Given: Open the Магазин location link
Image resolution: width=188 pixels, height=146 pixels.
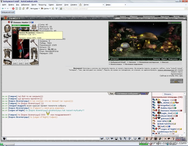Looking at the screenshot, I should point(132,62).
